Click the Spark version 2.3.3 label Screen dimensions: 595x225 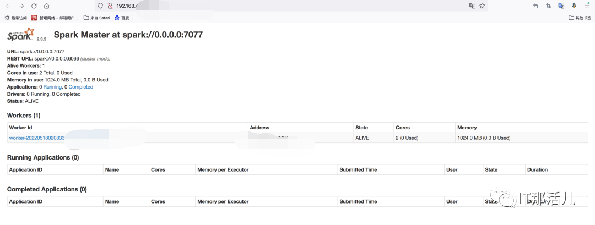41,39
